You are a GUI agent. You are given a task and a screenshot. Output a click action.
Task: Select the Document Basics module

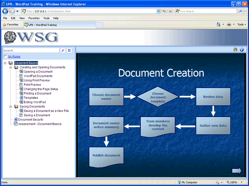[26, 63]
